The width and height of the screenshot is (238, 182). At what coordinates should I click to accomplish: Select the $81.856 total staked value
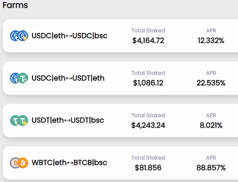[148, 168]
